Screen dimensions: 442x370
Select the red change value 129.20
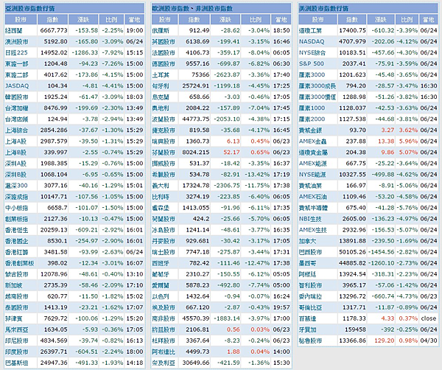tap(385, 341)
